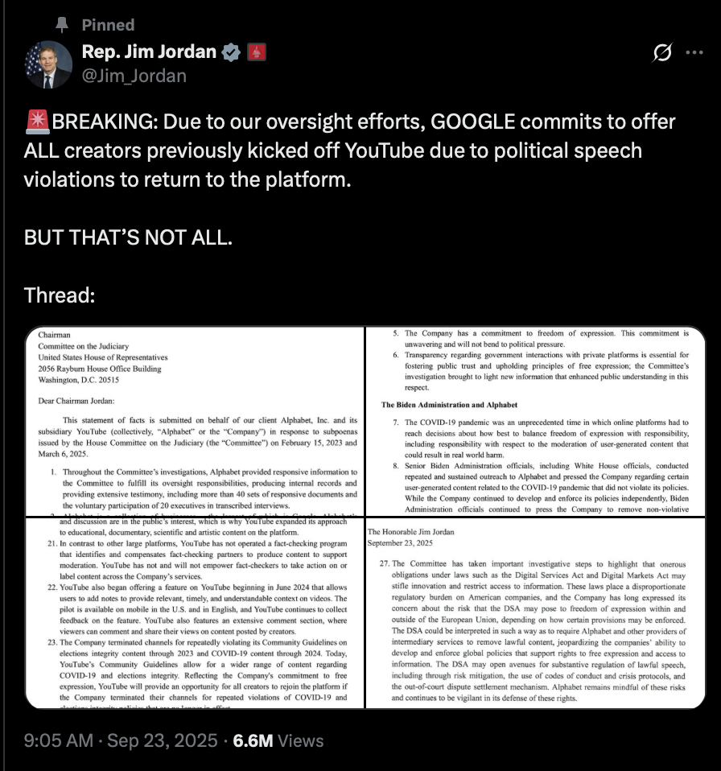Open the image showing paragraphs 21 to 23
Viewport: 721px width, 771px height.
pyautogui.click(x=196, y=612)
